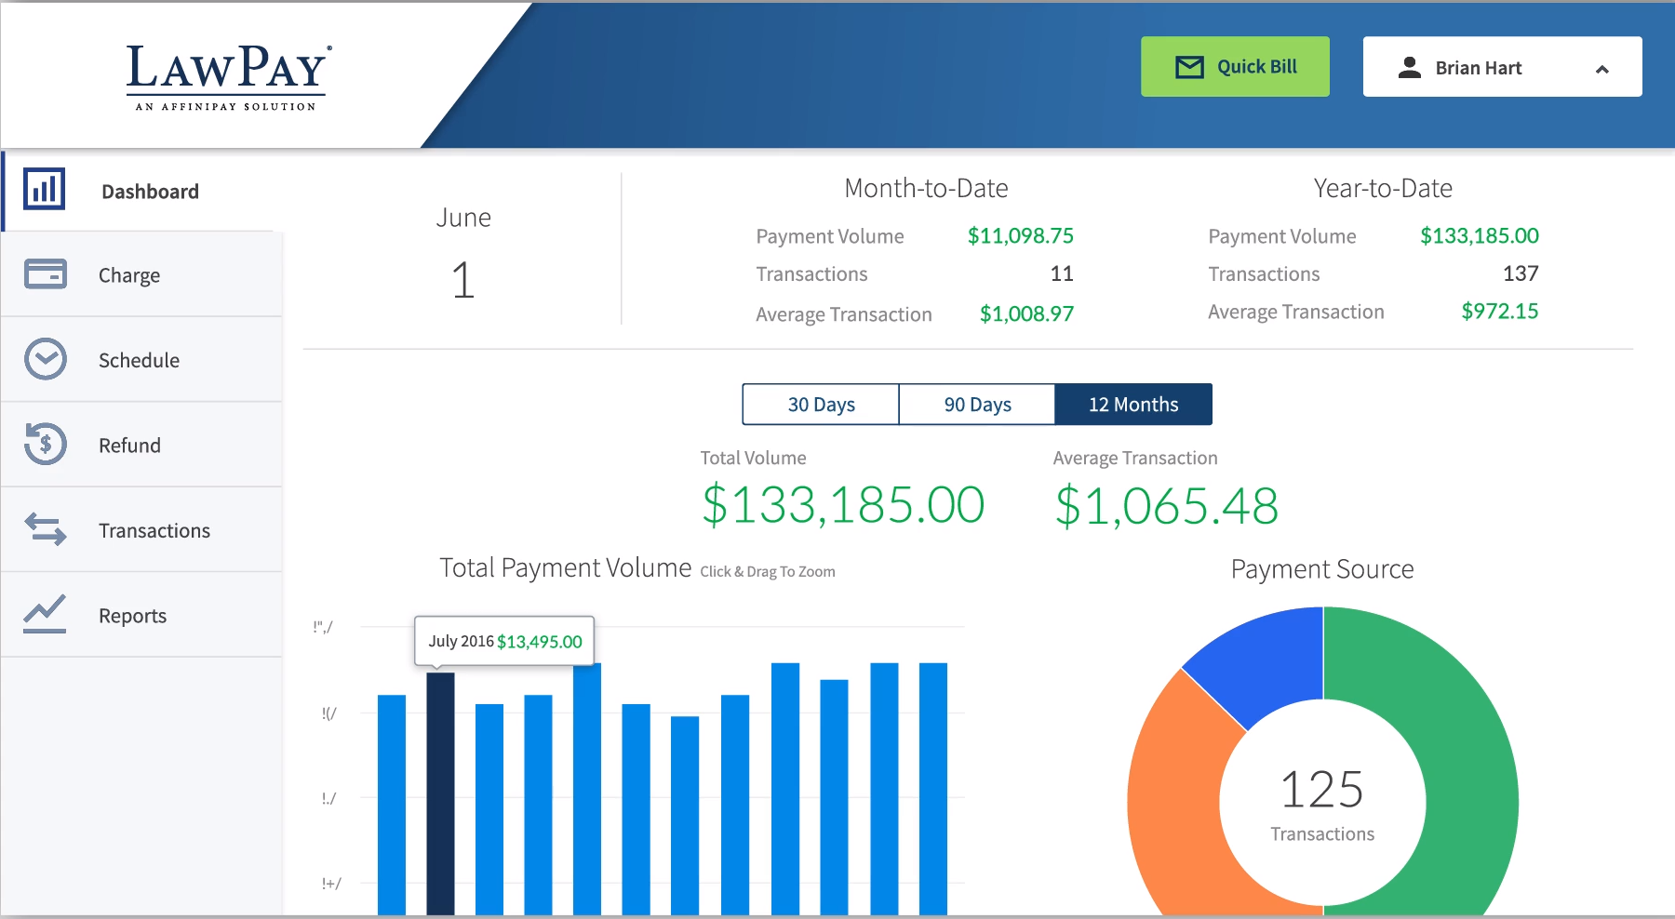Click the June date label
Screen dimensions: 1675x919
[463, 218]
